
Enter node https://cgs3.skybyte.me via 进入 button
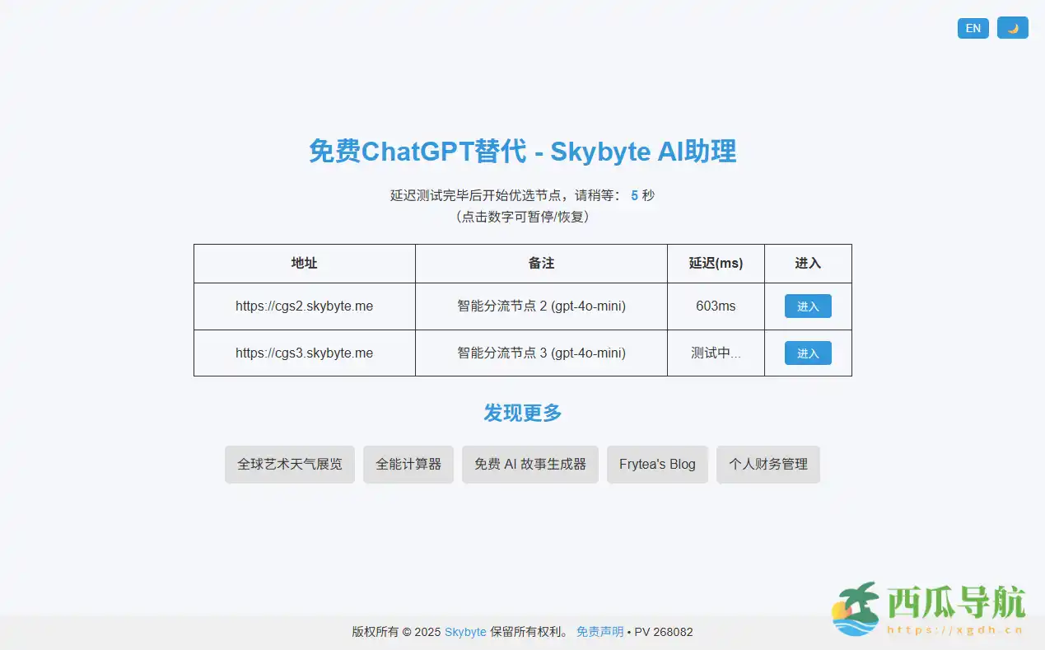[x=808, y=353]
